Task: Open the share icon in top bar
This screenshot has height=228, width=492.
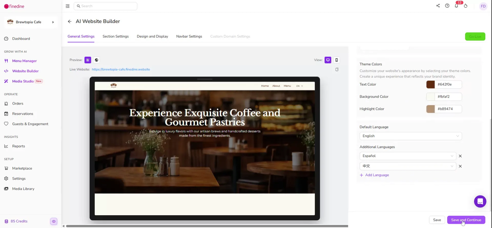Action: [x=438, y=6]
